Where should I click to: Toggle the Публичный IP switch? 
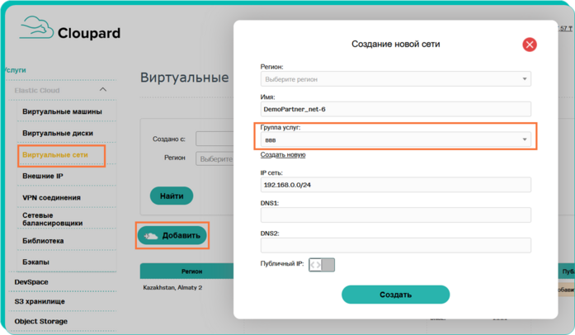pos(322,265)
